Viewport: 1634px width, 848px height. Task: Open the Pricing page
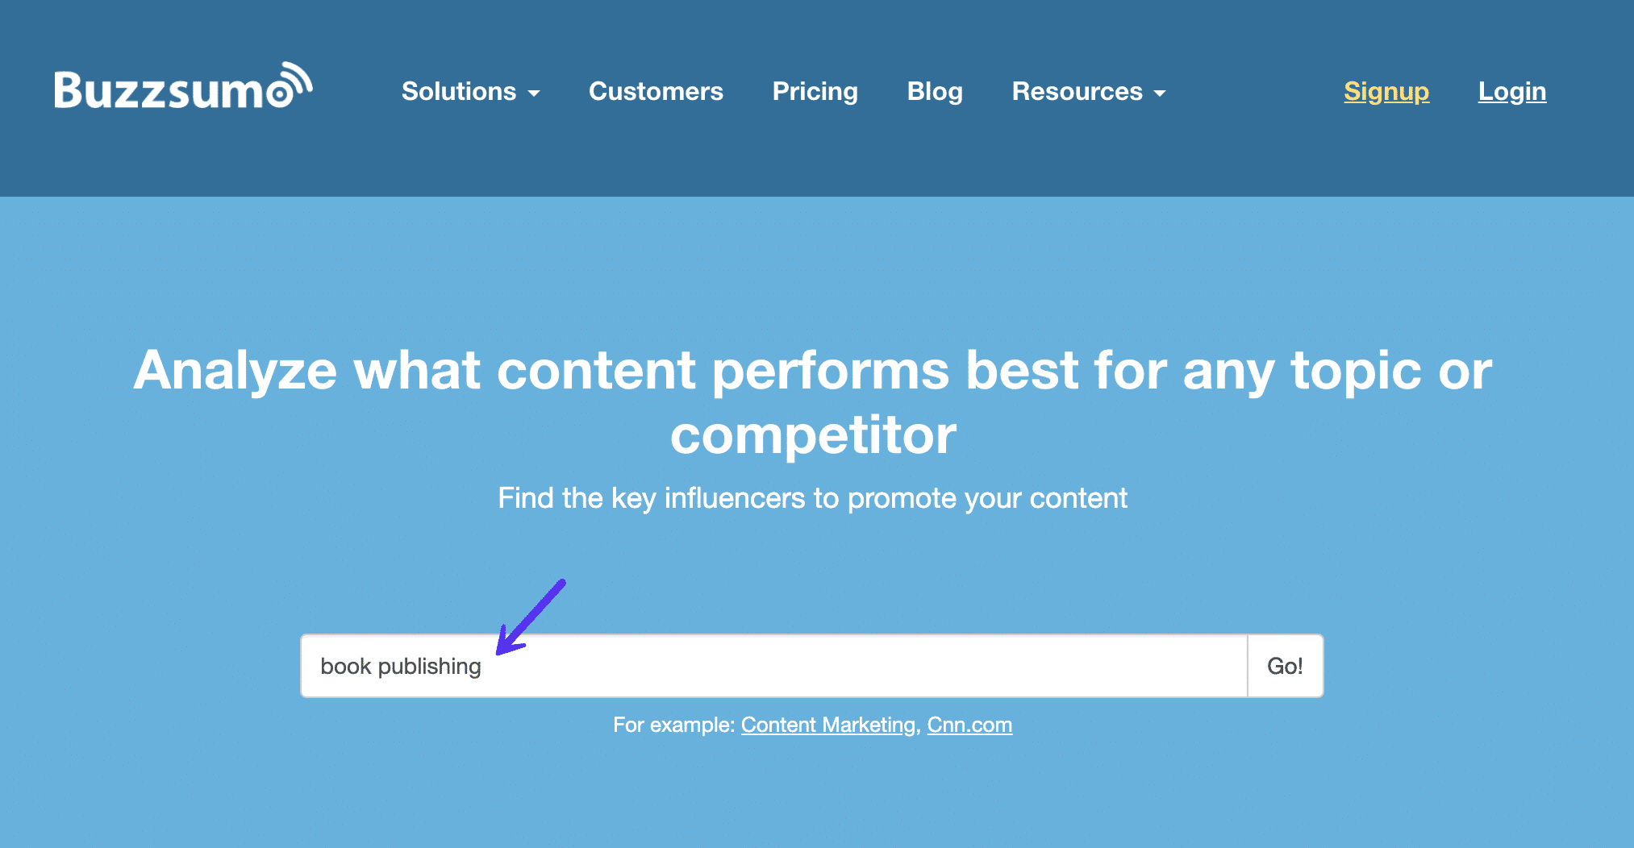pyautogui.click(x=815, y=92)
